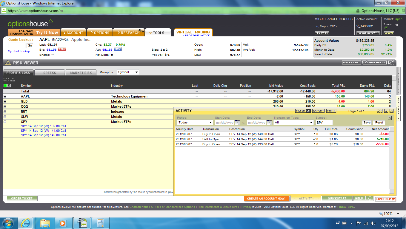Open the RESEARCH menu
The width and height of the screenshot is (406, 229).
tap(129, 33)
